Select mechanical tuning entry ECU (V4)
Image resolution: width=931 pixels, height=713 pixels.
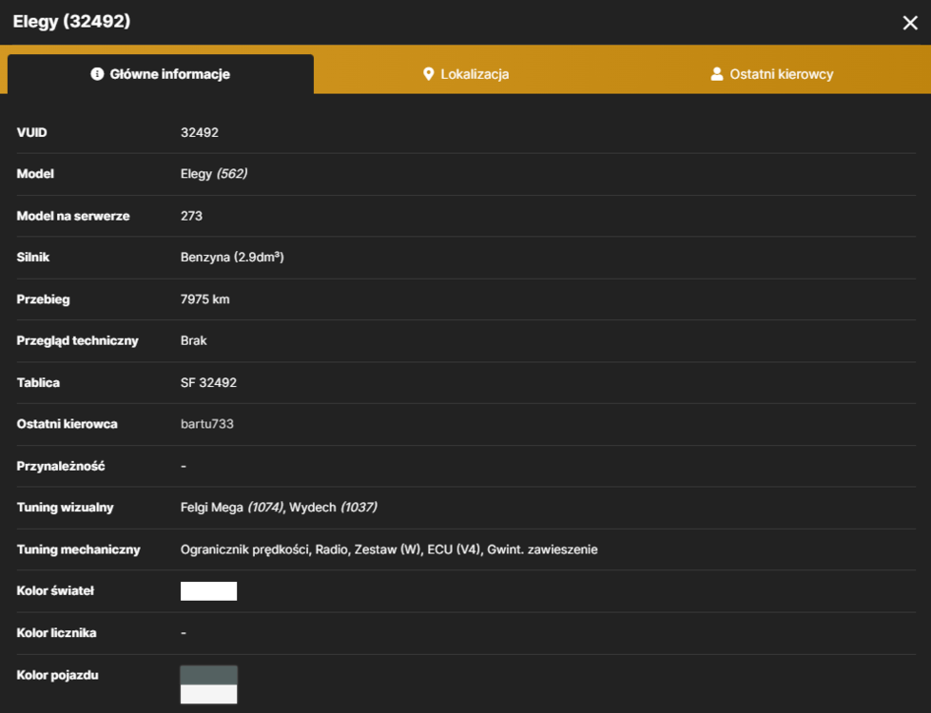click(454, 549)
